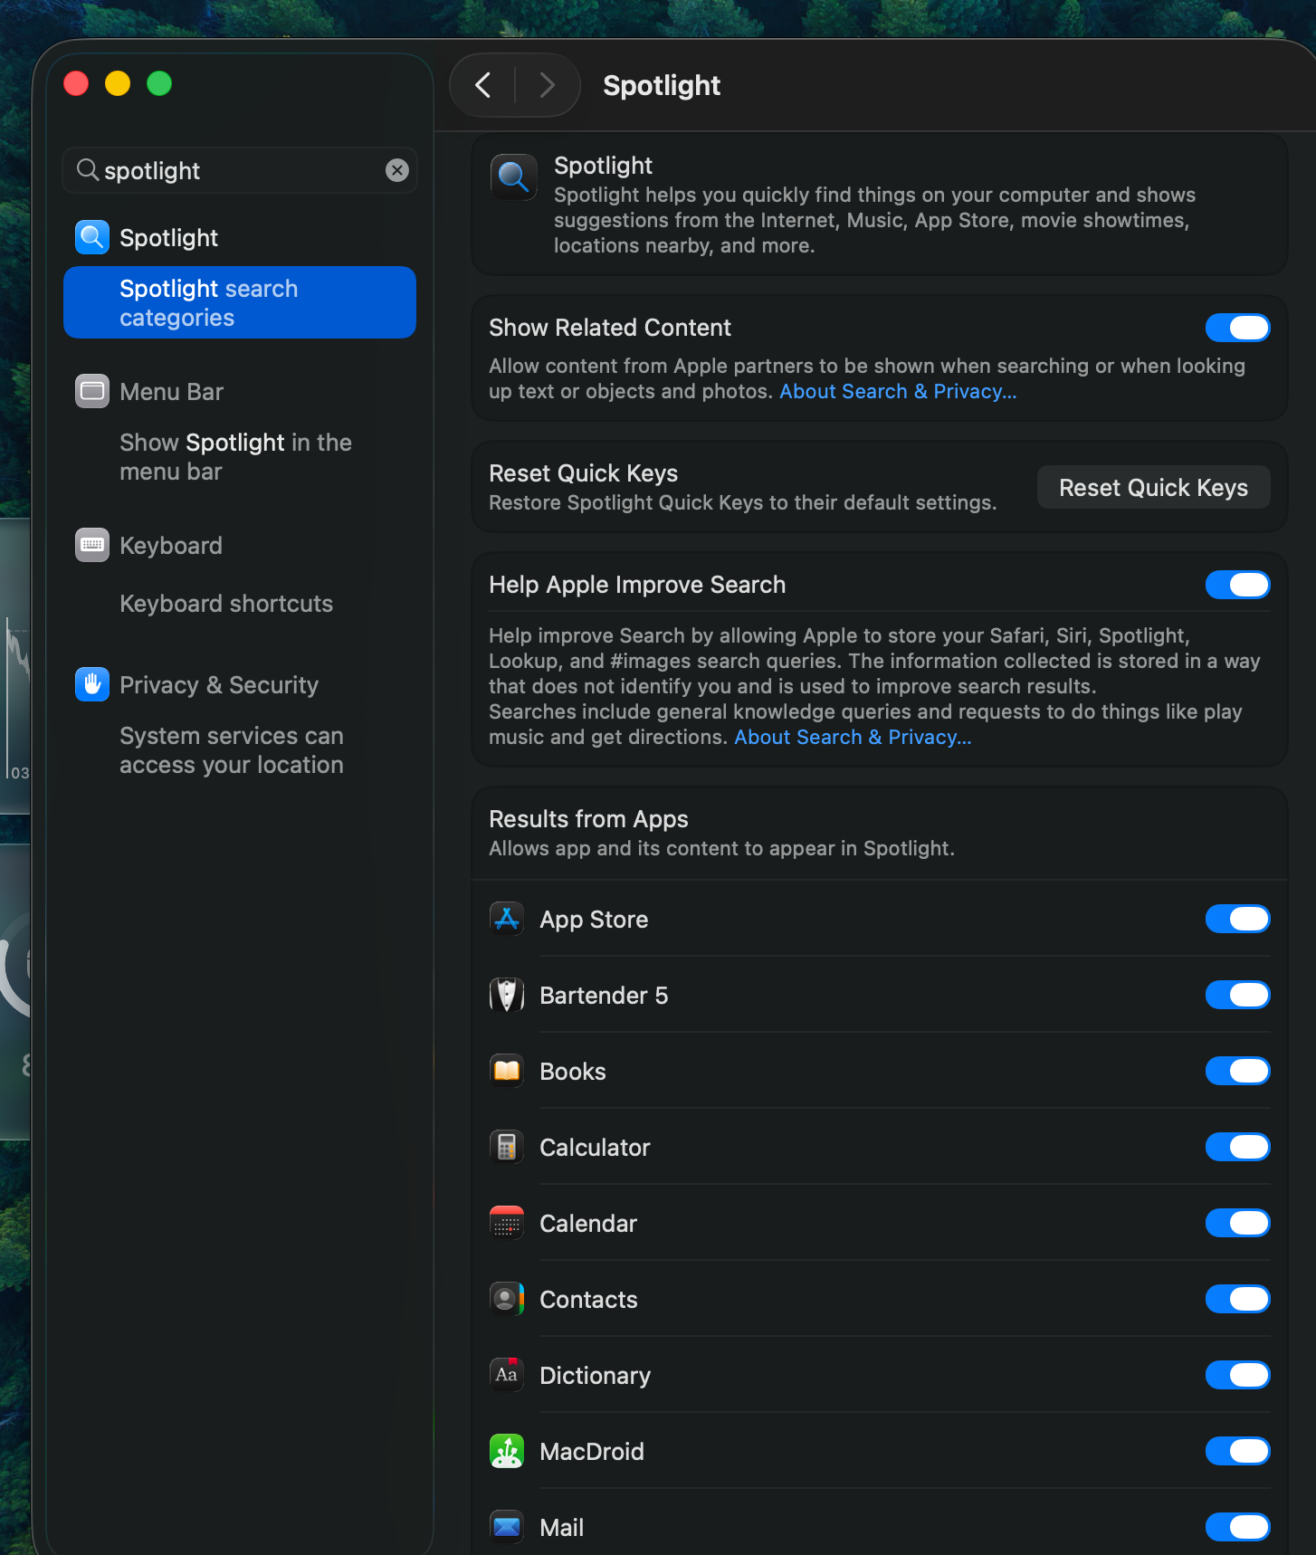Screen dimensions: 1316x1555
Task: Disable Dictionary results toggle
Action: pos(1237,1375)
